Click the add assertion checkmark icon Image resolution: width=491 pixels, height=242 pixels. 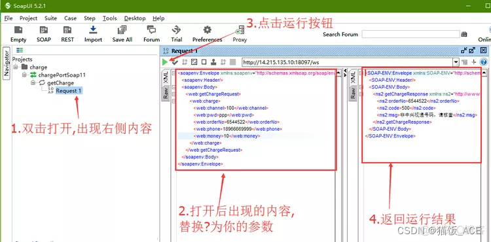tap(175, 62)
